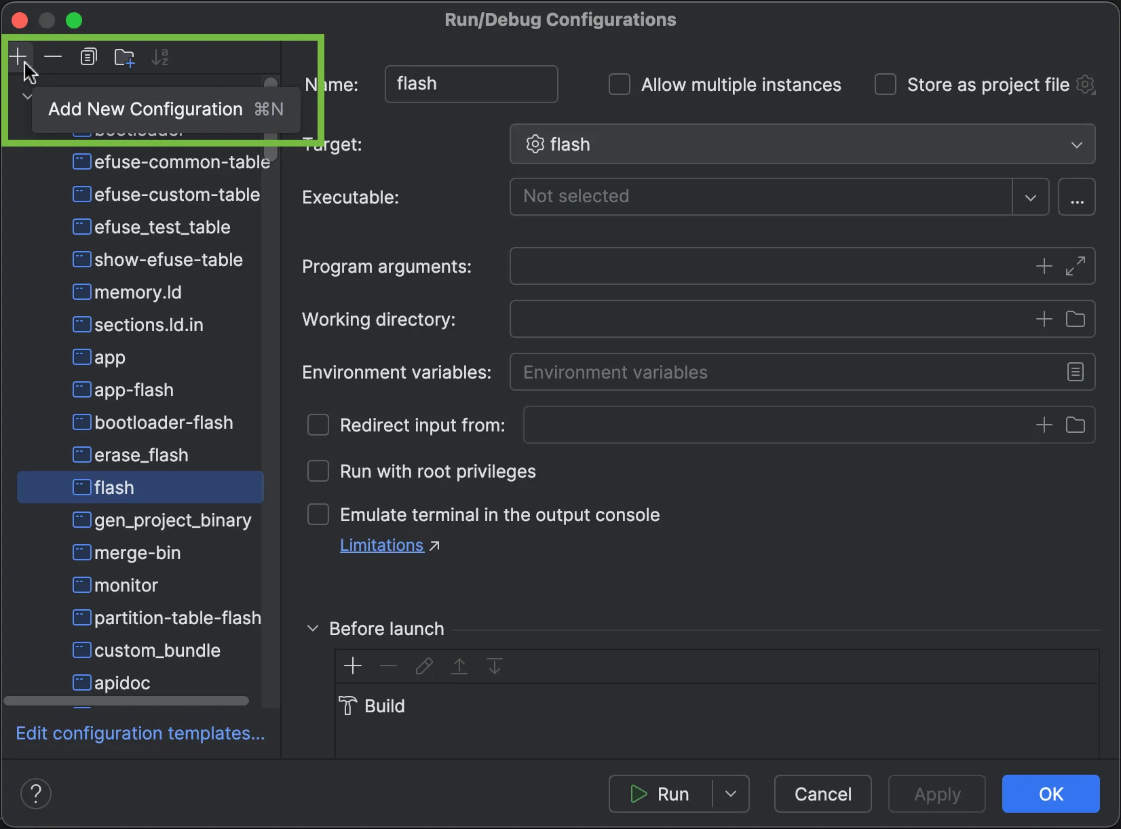The width and height of the screenshot is (1121, 829).
Task: Open Environment variables editor icon
Action: pyautogui.click(x=1075, y=372)
